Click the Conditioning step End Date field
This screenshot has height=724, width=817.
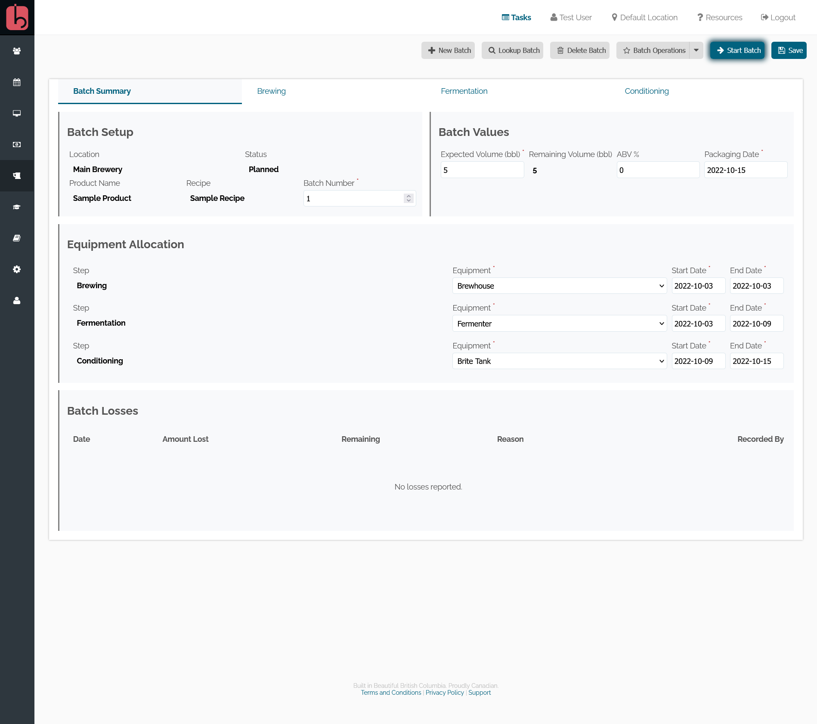coord(757,361)
